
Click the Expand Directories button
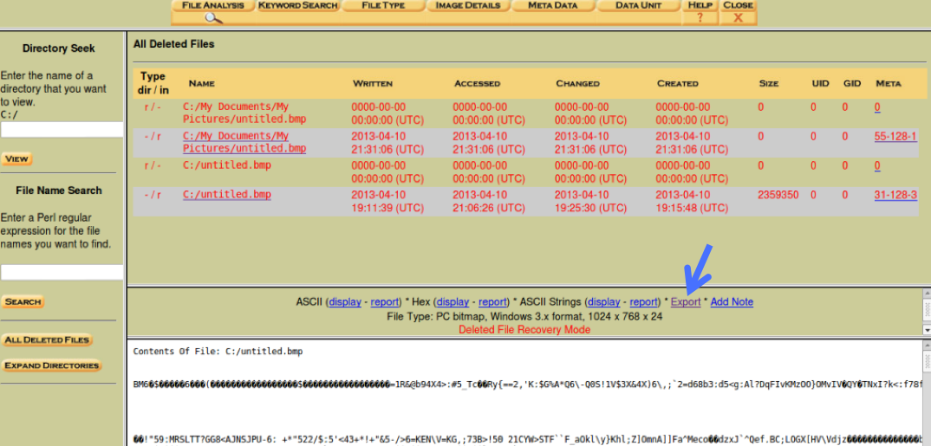tap(52, 366)
